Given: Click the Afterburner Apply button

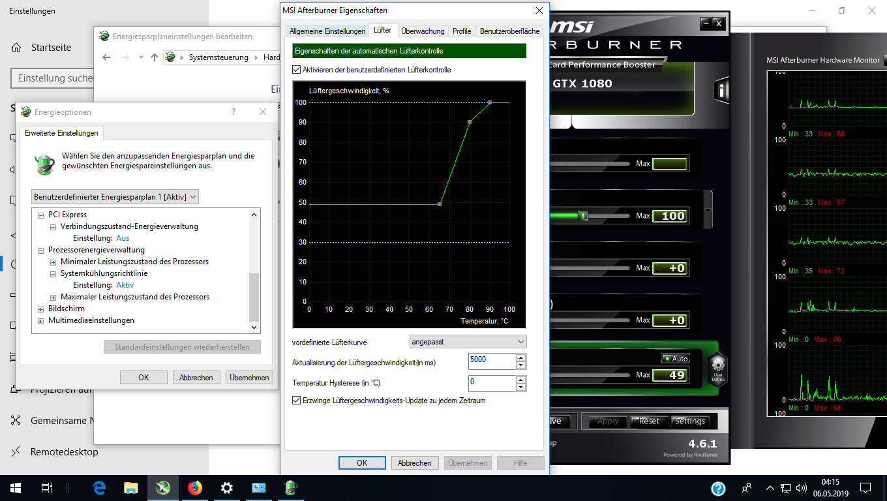Looking at the screenshot, I should [608, 421].
